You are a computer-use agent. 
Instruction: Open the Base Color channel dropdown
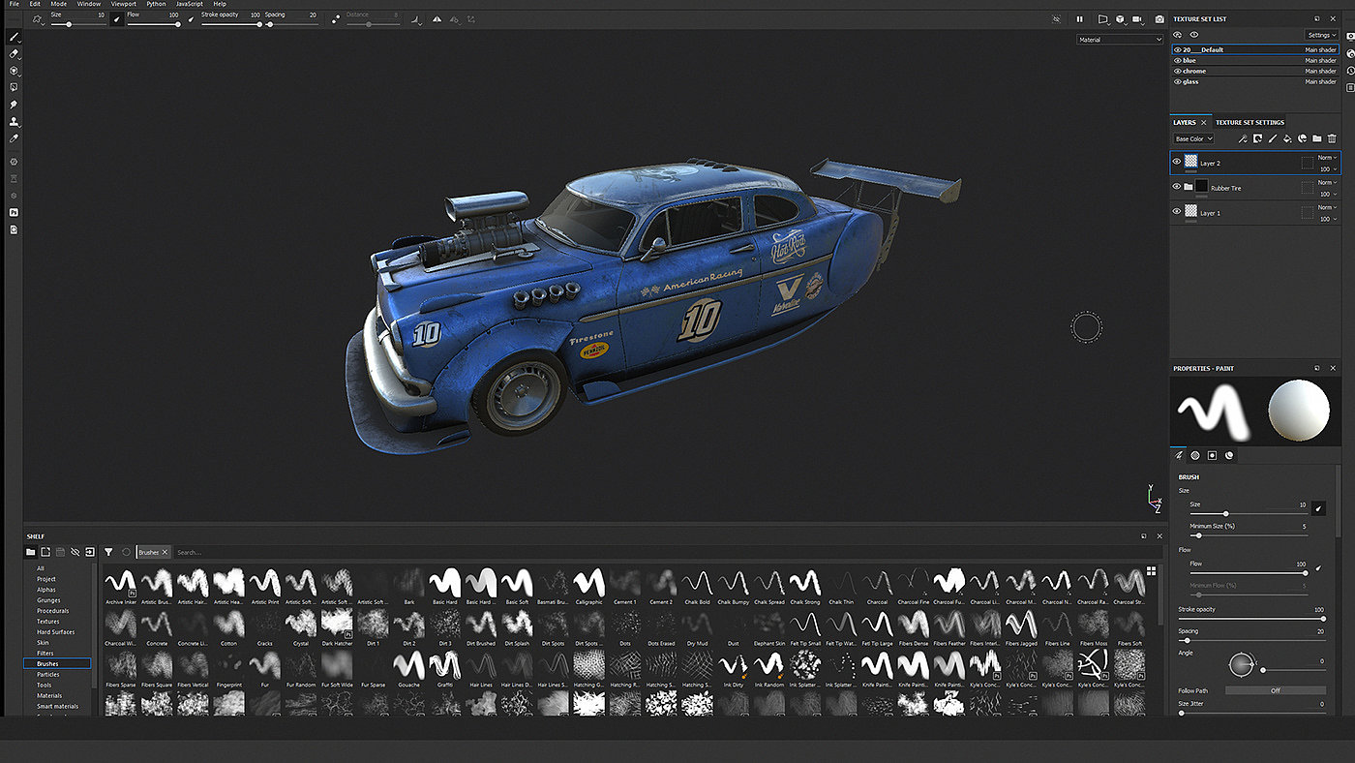[1193, 139]
